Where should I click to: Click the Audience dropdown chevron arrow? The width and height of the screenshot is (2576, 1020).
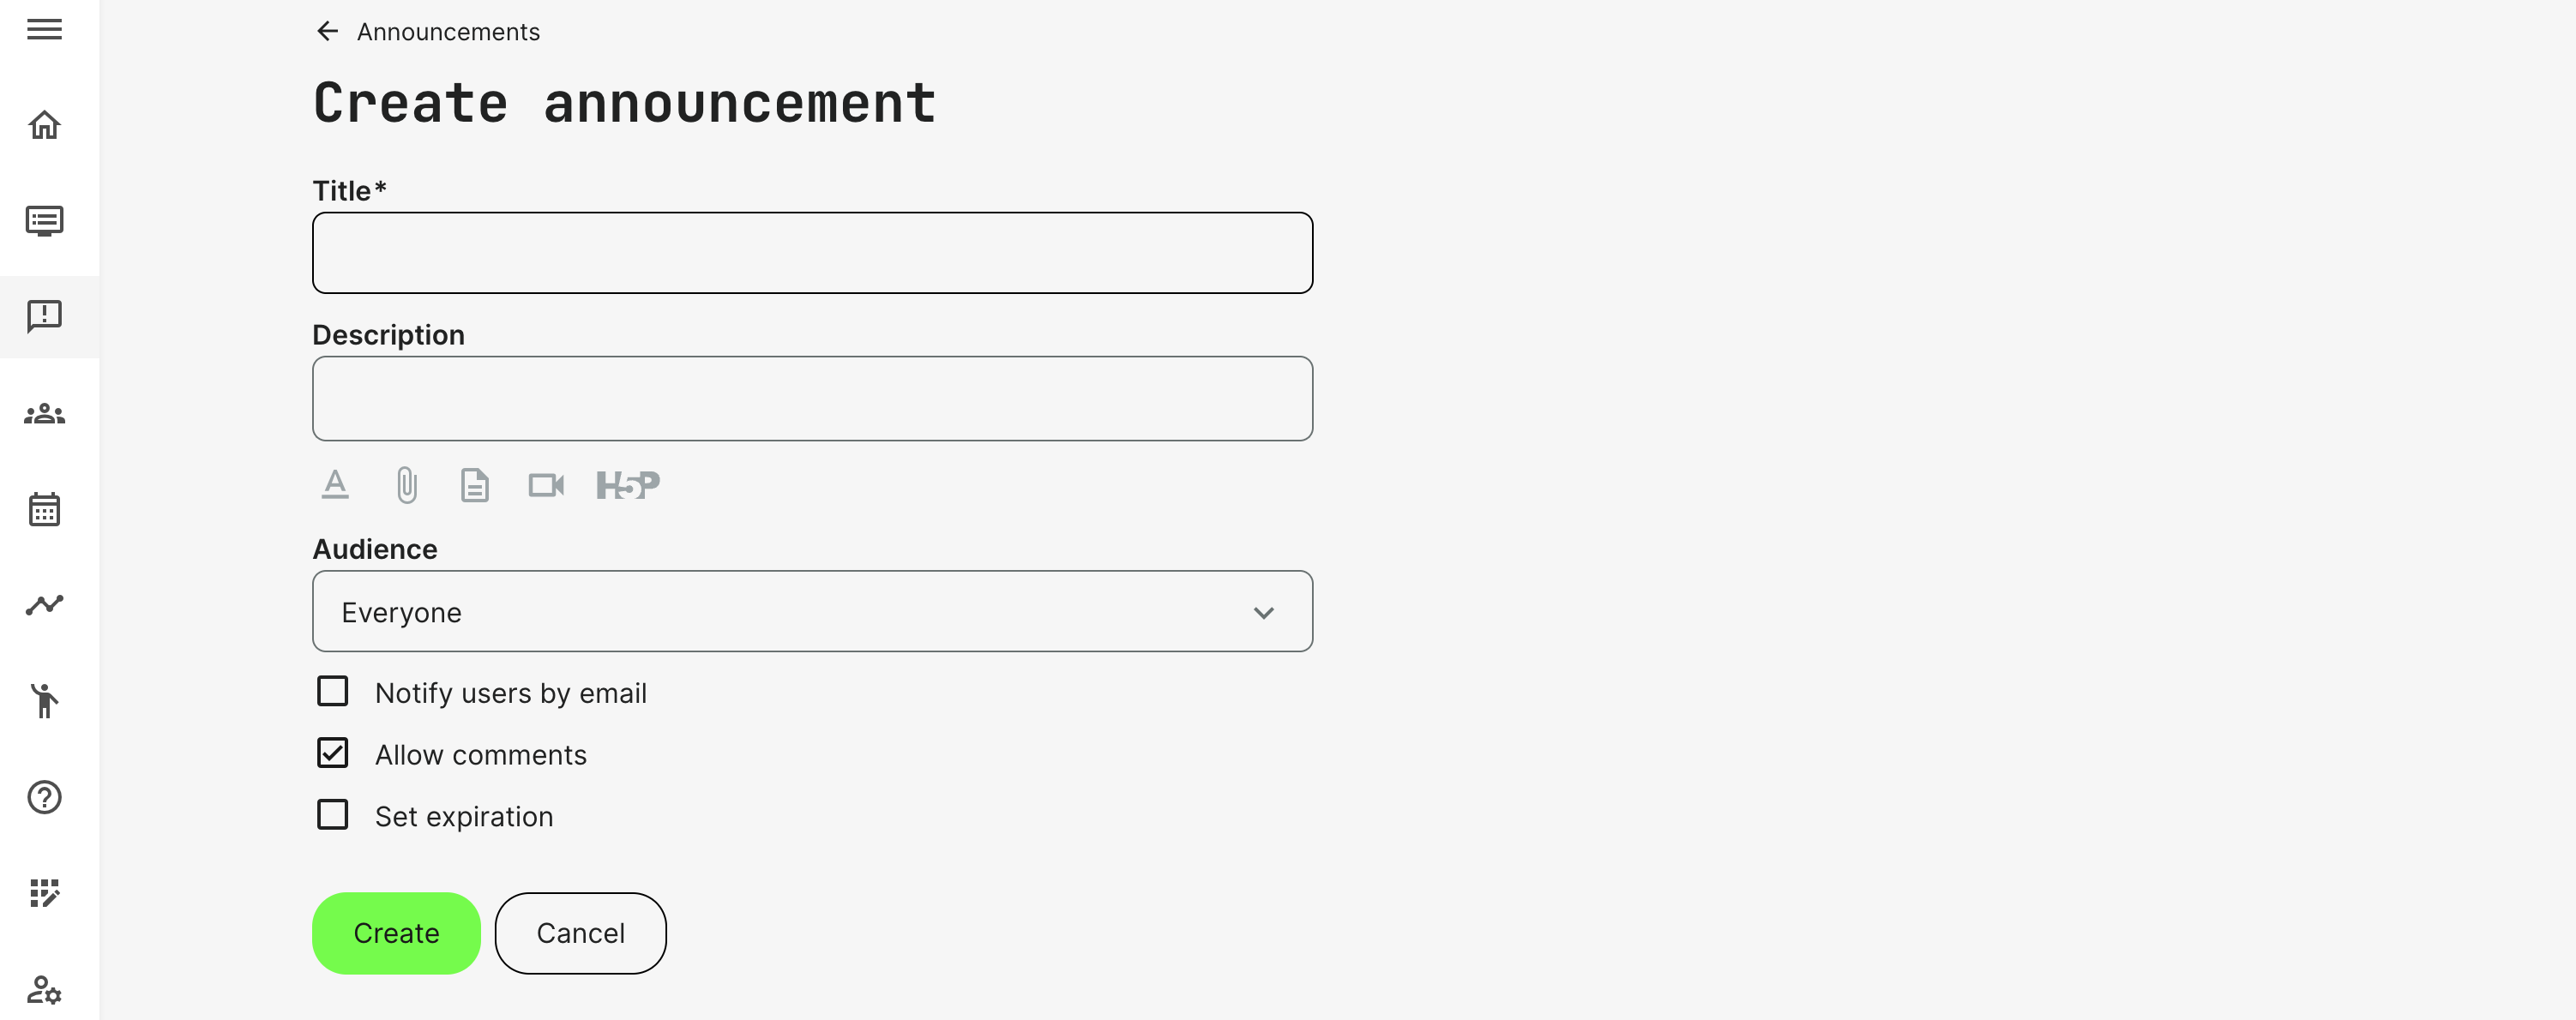pyautogui.click(x=1263, y=613)
